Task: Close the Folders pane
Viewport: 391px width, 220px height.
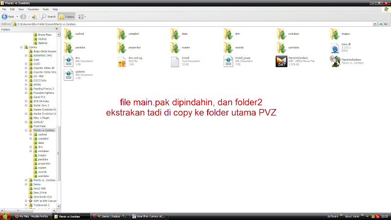Action: (x=57, y=29)
